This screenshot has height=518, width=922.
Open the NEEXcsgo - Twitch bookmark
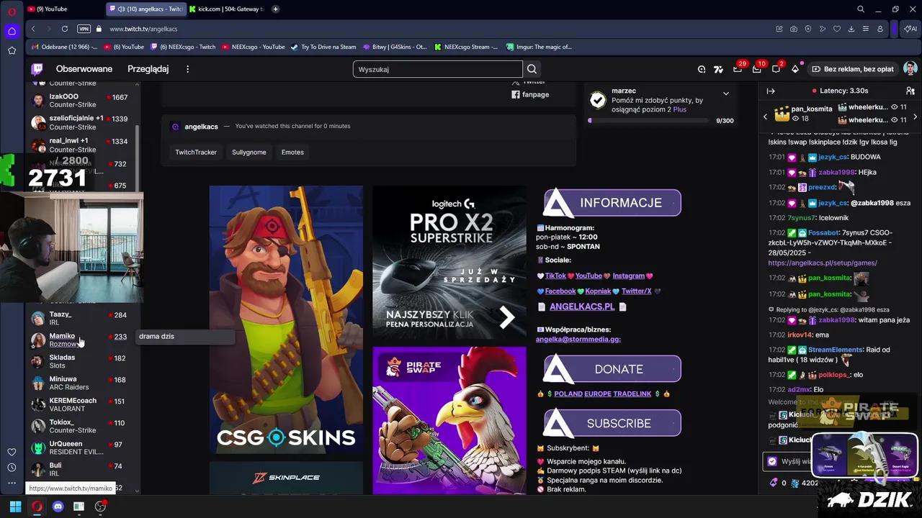click(x=183, y=47)
